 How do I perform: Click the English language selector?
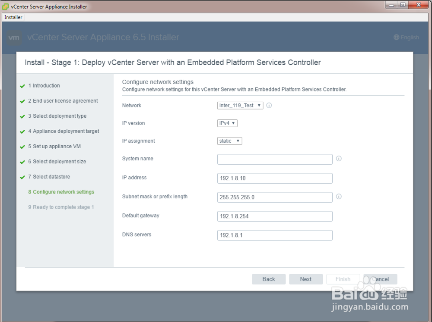point(407,37)
